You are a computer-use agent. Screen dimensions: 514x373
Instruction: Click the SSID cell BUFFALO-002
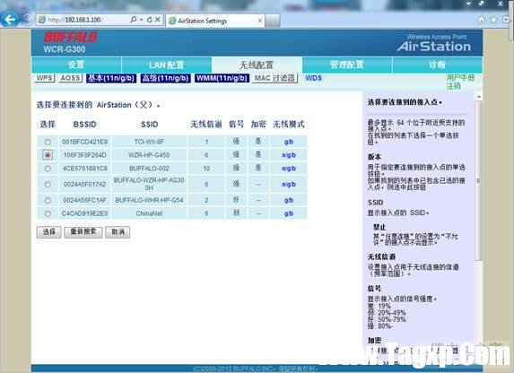[x=149, y=169]
